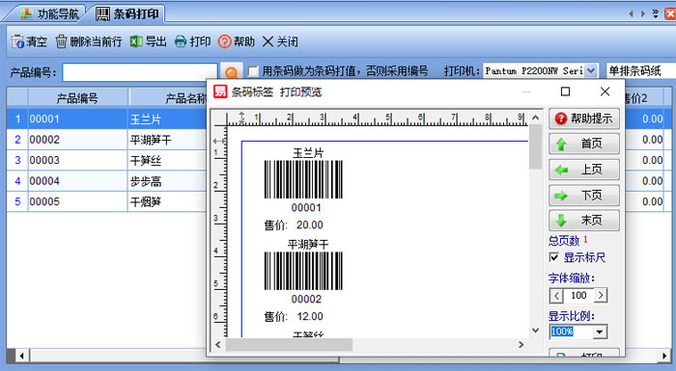Increase 字体缩放 with the right arrow
676x371 pixels.
click(601, 295)
